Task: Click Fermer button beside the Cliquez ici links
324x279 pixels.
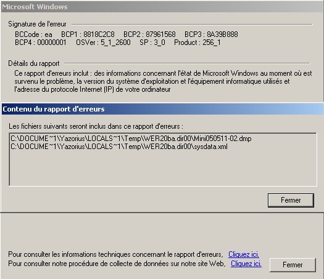Action: (x=293, y=265)
